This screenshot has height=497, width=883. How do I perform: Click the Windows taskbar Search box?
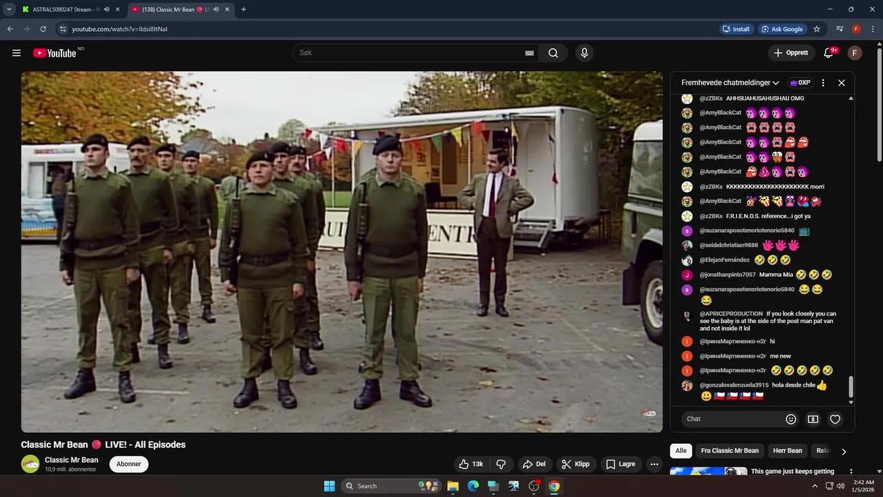point(392,486)
